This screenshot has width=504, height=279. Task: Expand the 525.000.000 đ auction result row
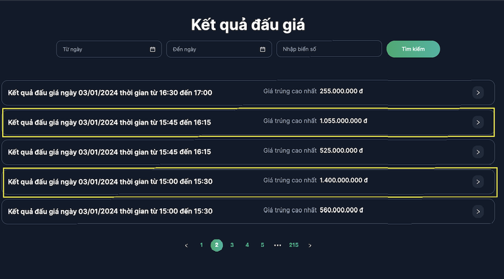coord(478,152)
